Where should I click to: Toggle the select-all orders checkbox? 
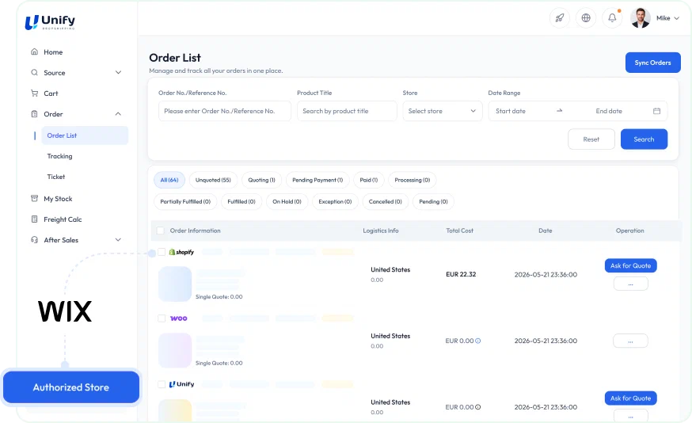[x=161, y=231]
